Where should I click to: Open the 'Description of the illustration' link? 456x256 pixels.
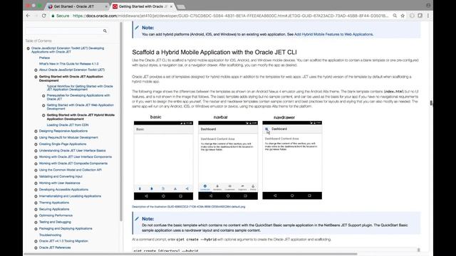click(x=188, y=207)
